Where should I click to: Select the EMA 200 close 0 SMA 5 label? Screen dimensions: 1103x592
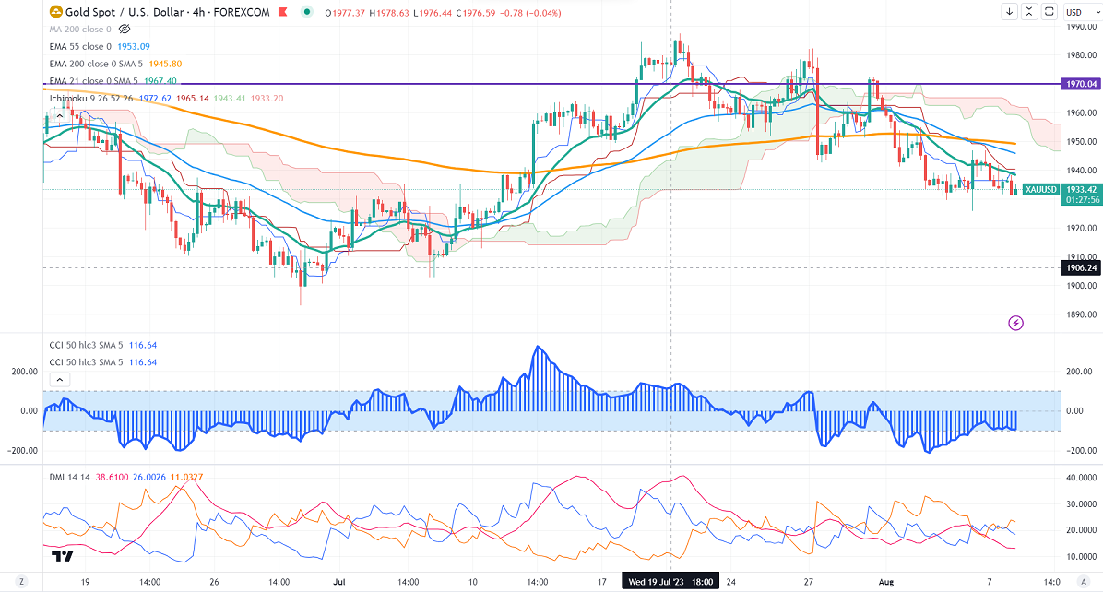[96, 64]
